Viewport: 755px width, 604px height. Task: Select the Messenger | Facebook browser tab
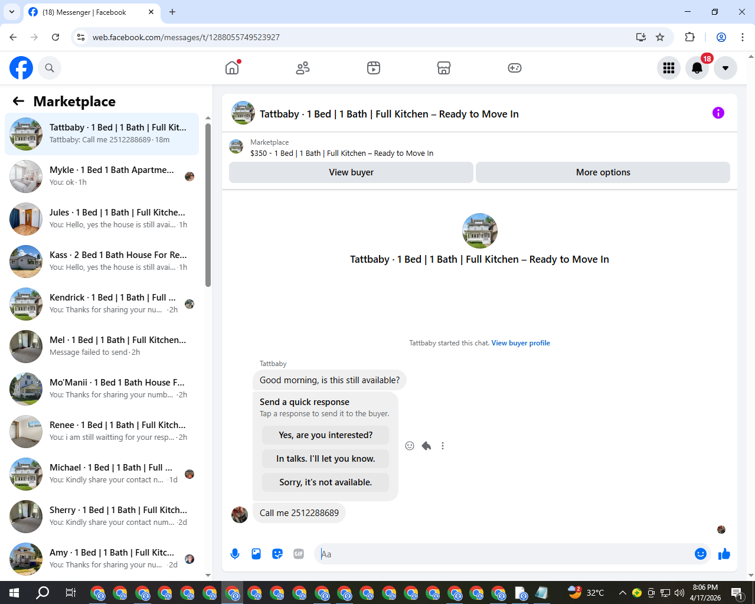[x=91, y=12]
